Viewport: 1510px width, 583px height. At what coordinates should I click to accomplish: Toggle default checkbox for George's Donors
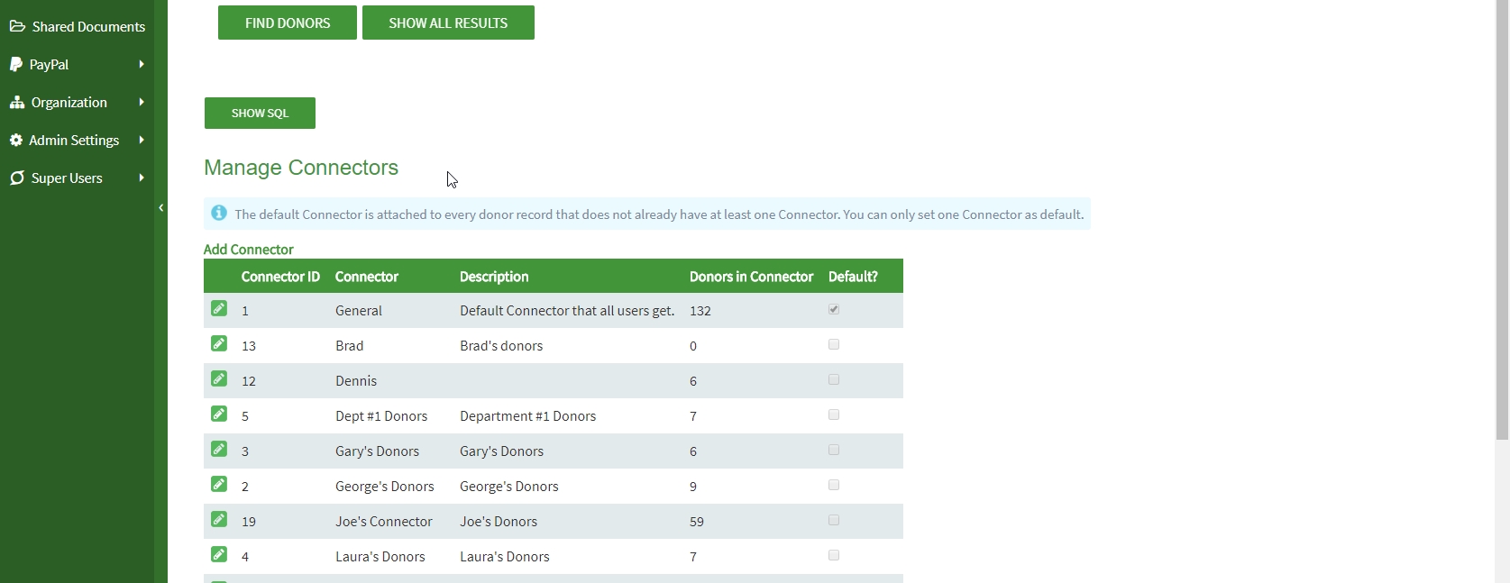(834, 485)
